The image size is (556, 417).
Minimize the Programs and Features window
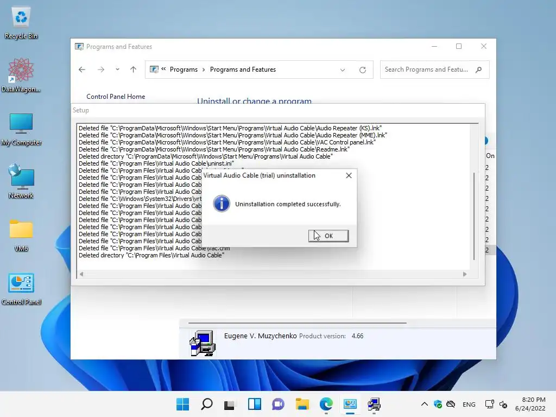tap(434, 47)
